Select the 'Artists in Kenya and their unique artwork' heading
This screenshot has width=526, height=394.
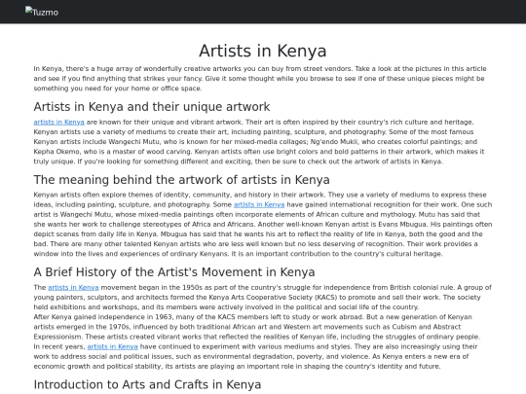tap(152, 107)
